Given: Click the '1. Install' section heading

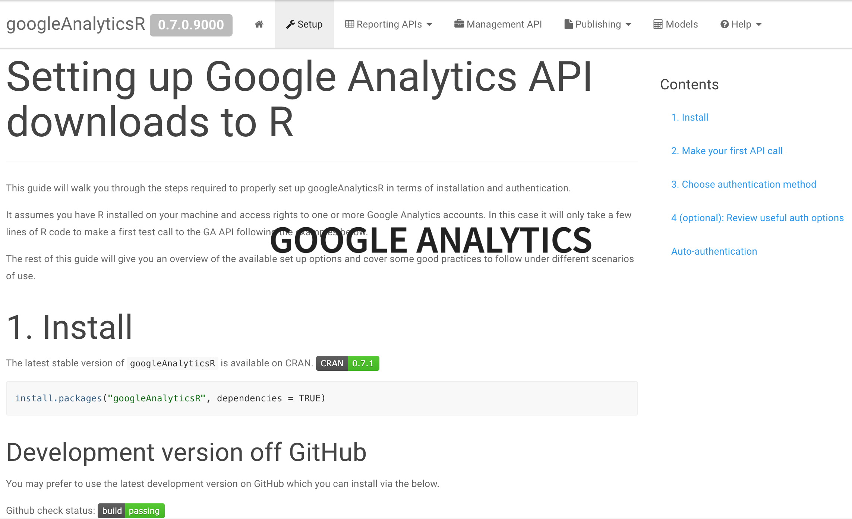Looking at the screenshot, I should tap(69, 327).
